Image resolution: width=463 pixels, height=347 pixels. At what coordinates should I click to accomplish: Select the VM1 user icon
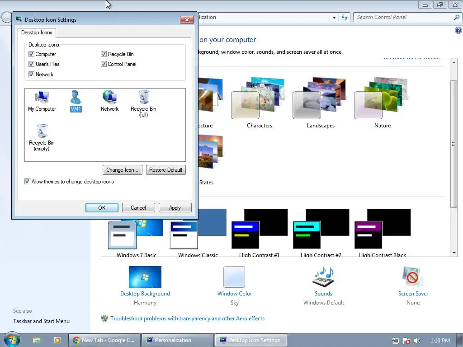[x=76, y=101]
